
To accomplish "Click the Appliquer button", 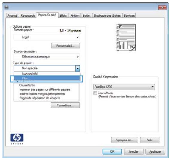I will coord(155,152).
